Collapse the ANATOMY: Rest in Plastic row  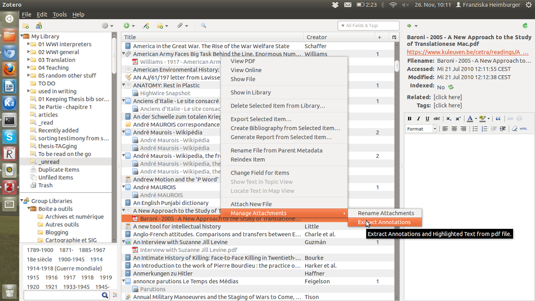point(124,85)
